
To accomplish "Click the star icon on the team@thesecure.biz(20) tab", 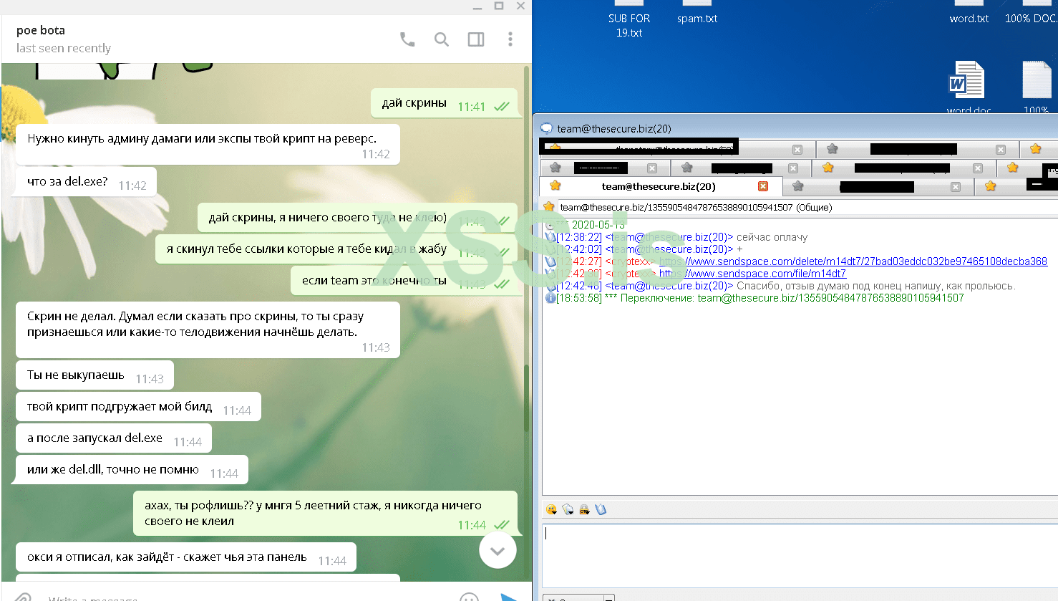I will pyautogui.click(x=555, y=186).
